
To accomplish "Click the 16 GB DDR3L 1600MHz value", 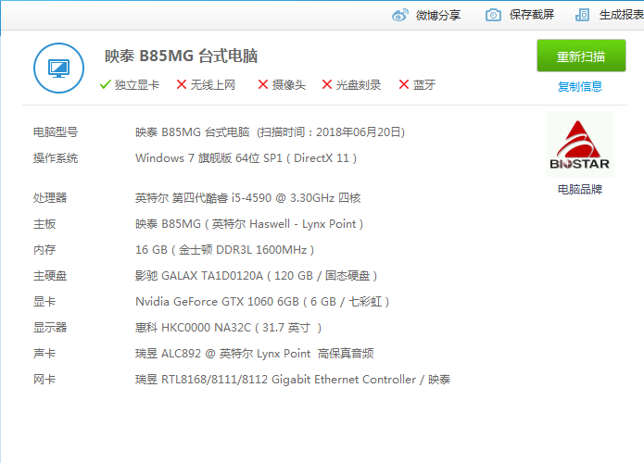I will tap(224, 250).
